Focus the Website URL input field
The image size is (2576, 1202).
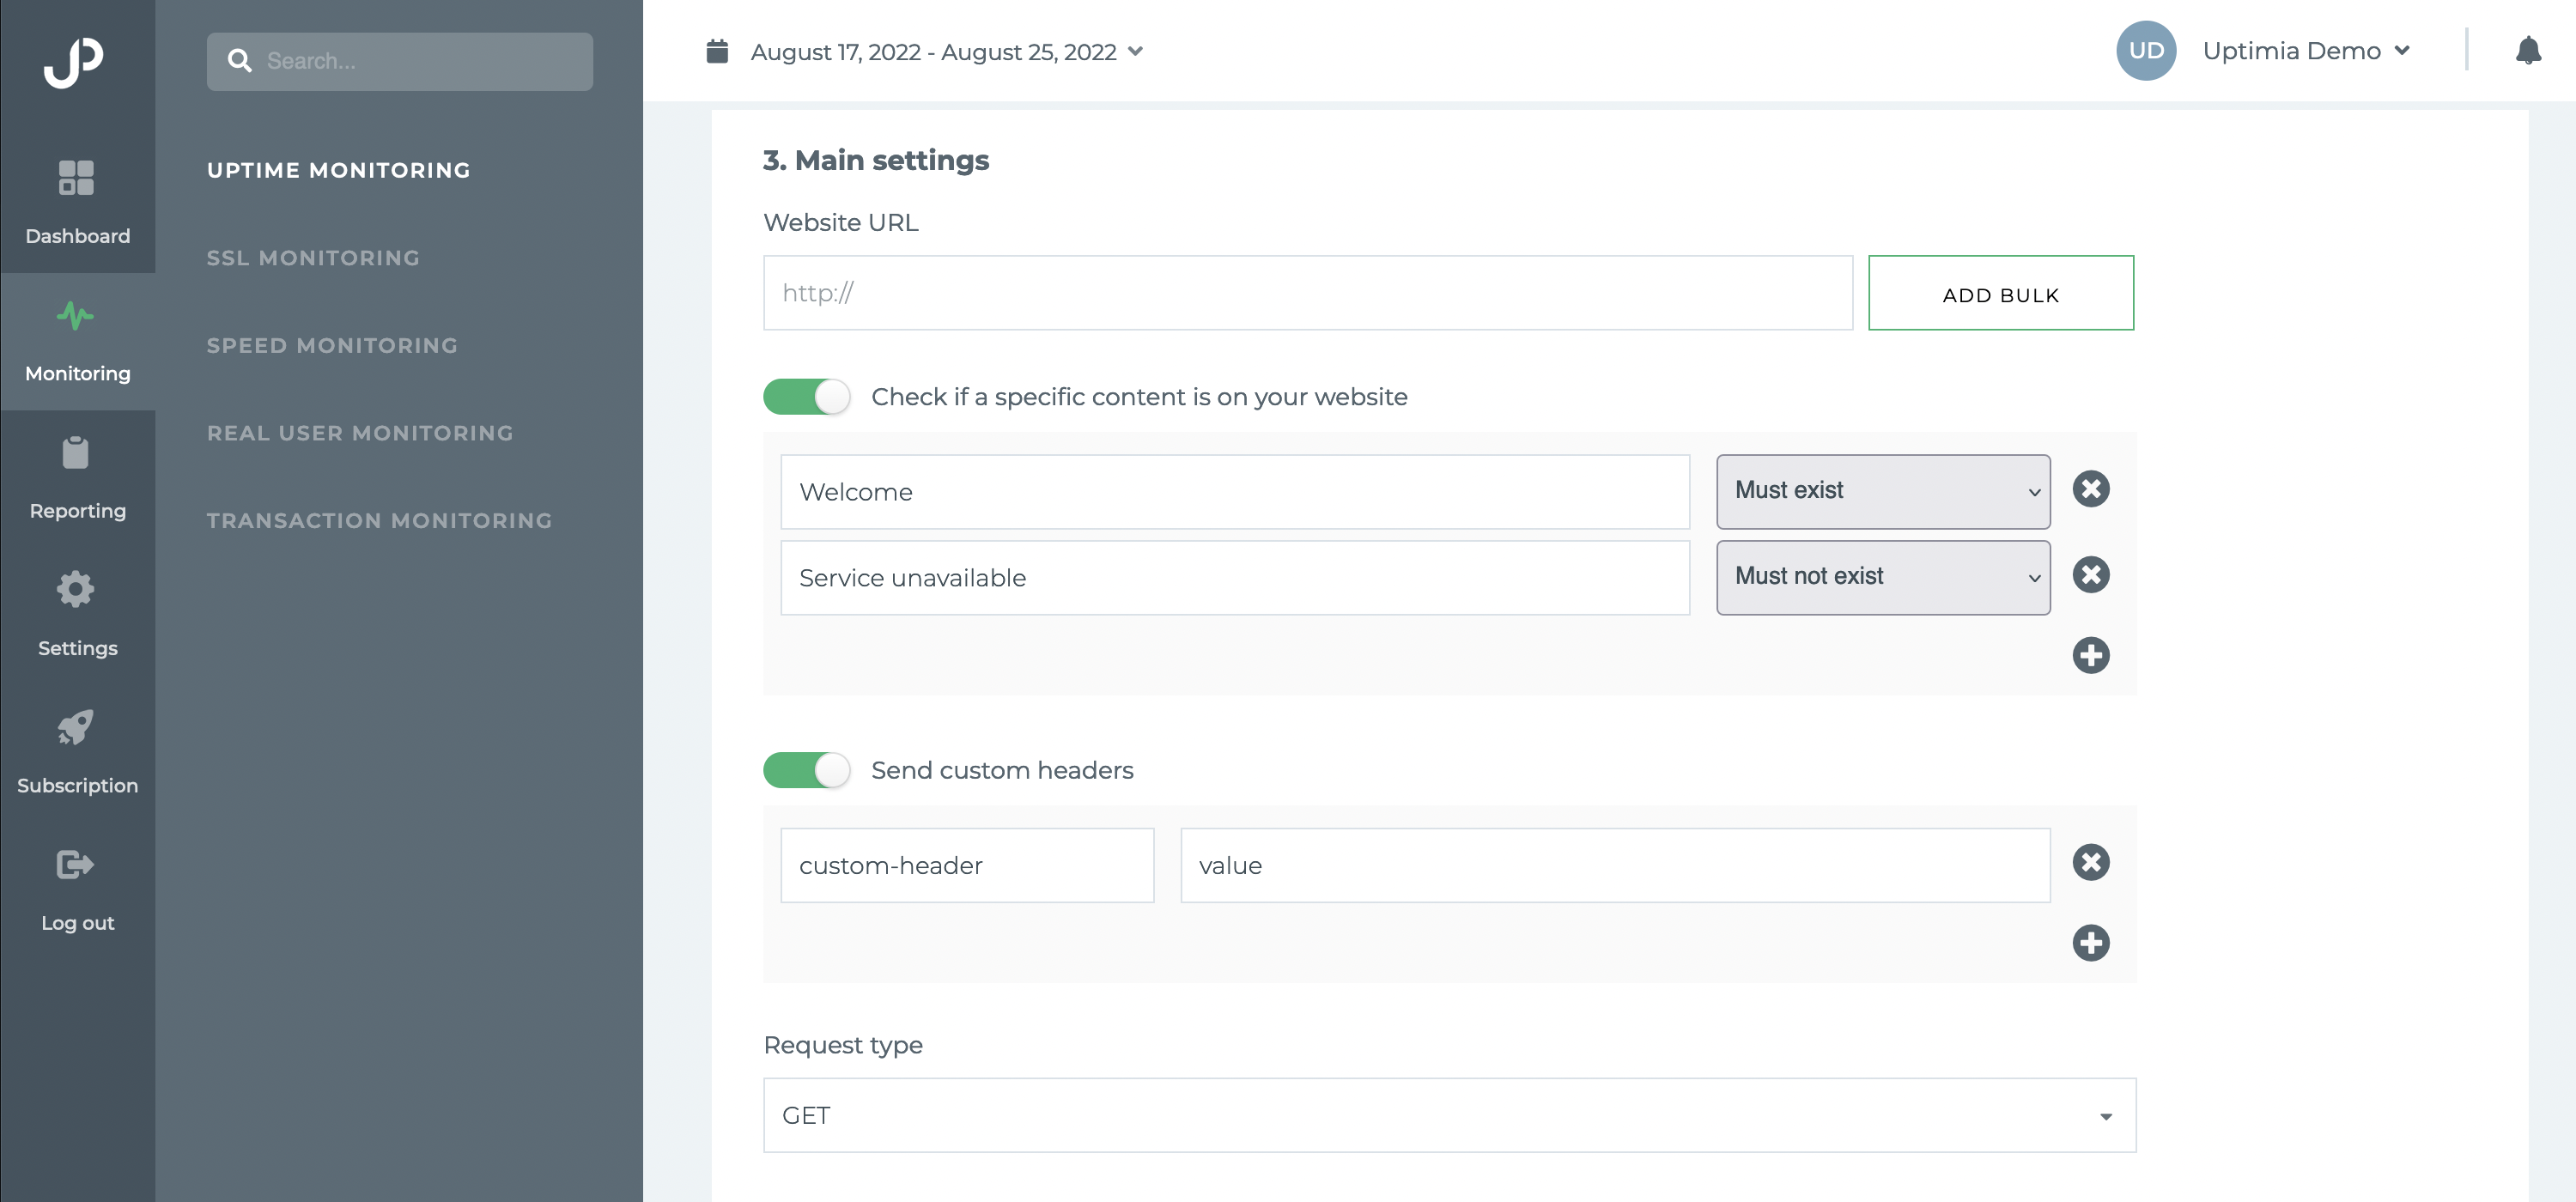coord(1308,293)
